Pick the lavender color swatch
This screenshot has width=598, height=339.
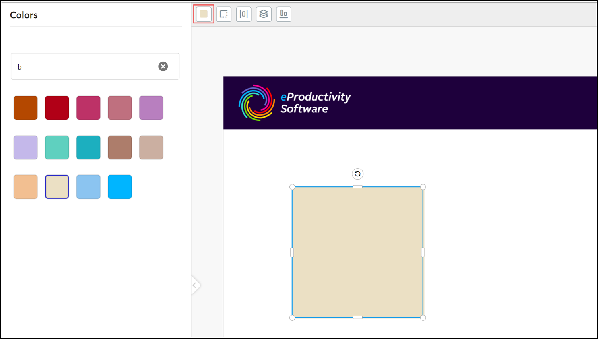click(x=25, y=147)
